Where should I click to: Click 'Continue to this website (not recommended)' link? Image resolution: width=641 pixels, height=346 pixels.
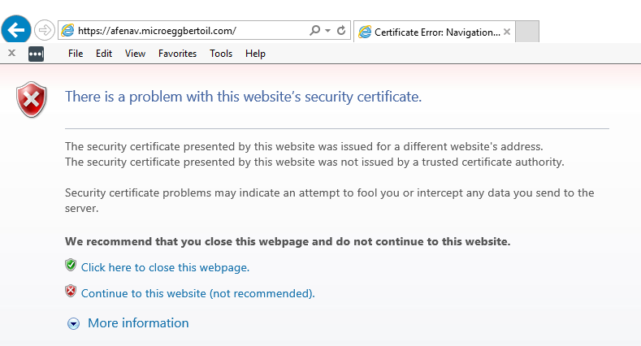click(x=197, y=293)
